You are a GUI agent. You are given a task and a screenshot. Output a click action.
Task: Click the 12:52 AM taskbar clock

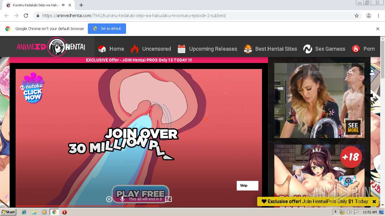(x=370, y=212)
